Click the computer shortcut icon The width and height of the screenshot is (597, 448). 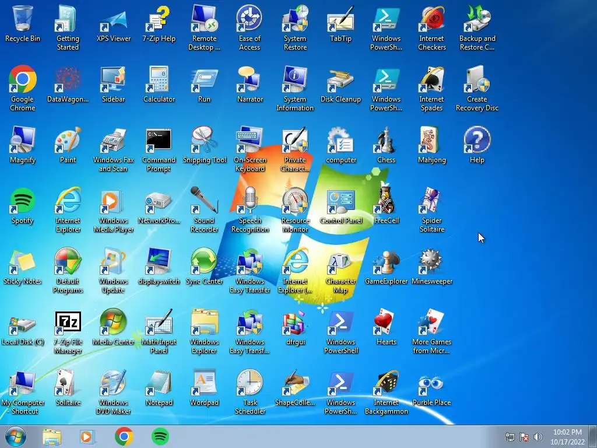click(x=340, y=145)
